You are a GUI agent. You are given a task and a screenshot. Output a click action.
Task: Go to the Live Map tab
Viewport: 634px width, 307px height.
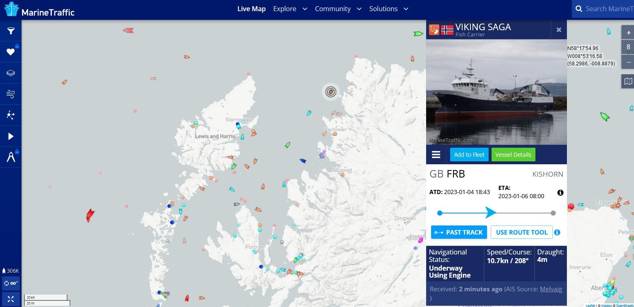coord(251,9)
